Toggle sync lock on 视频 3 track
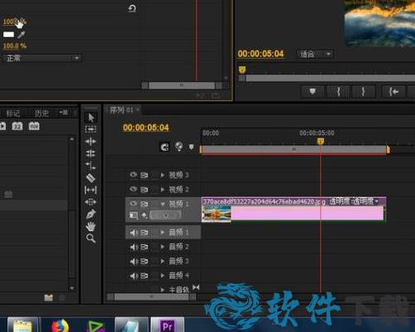The height and width of the screenshot is (332, 415). coord(144,175)
